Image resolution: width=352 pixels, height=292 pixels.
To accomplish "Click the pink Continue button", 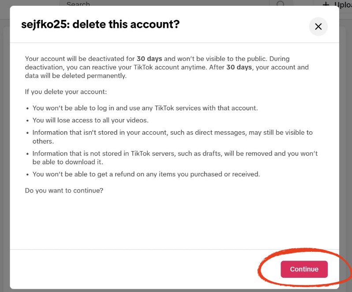I will coord(304,269).
